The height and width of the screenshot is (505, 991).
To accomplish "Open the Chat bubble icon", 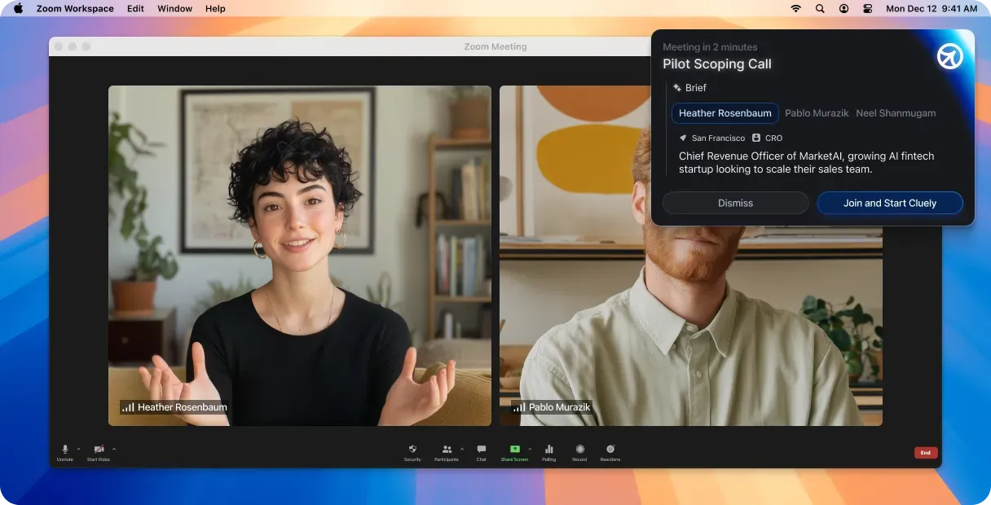I will [481, 449].
